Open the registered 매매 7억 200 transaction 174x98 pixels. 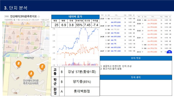point(115,33)
